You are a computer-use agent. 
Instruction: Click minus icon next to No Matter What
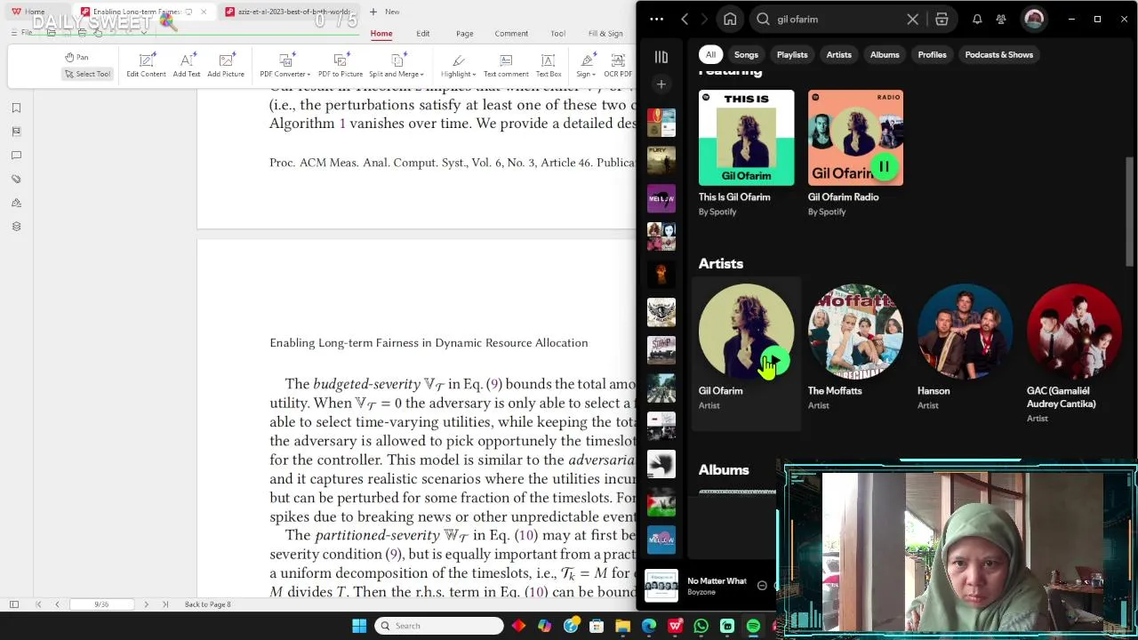[762, 586]
